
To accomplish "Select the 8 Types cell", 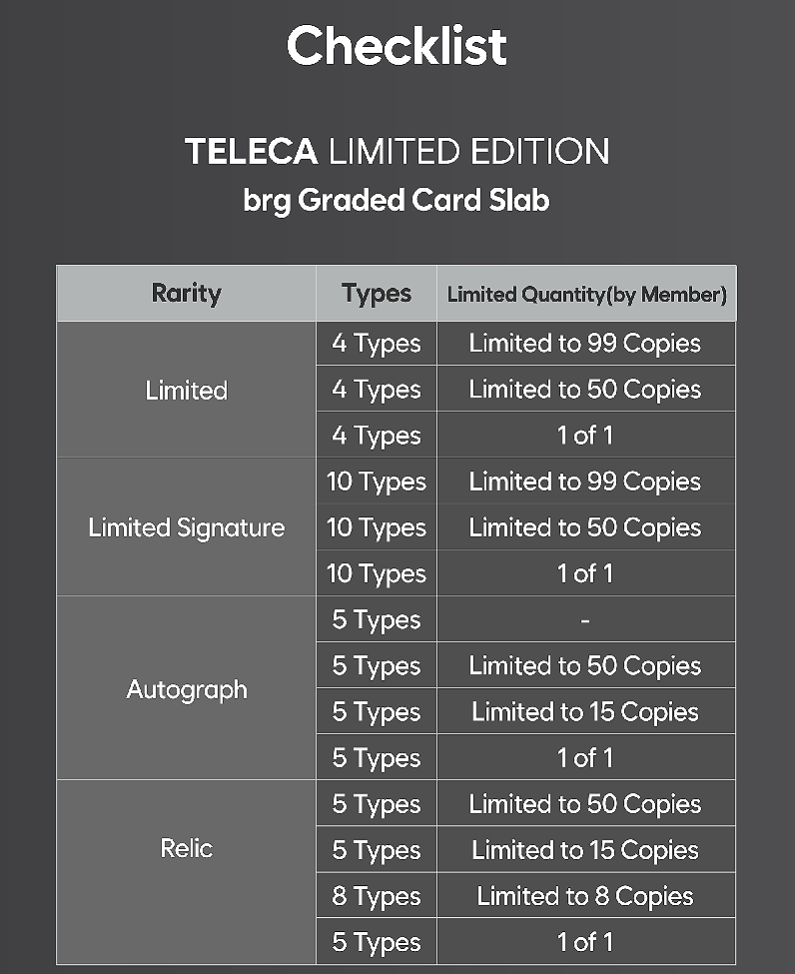I will (377, 896).
